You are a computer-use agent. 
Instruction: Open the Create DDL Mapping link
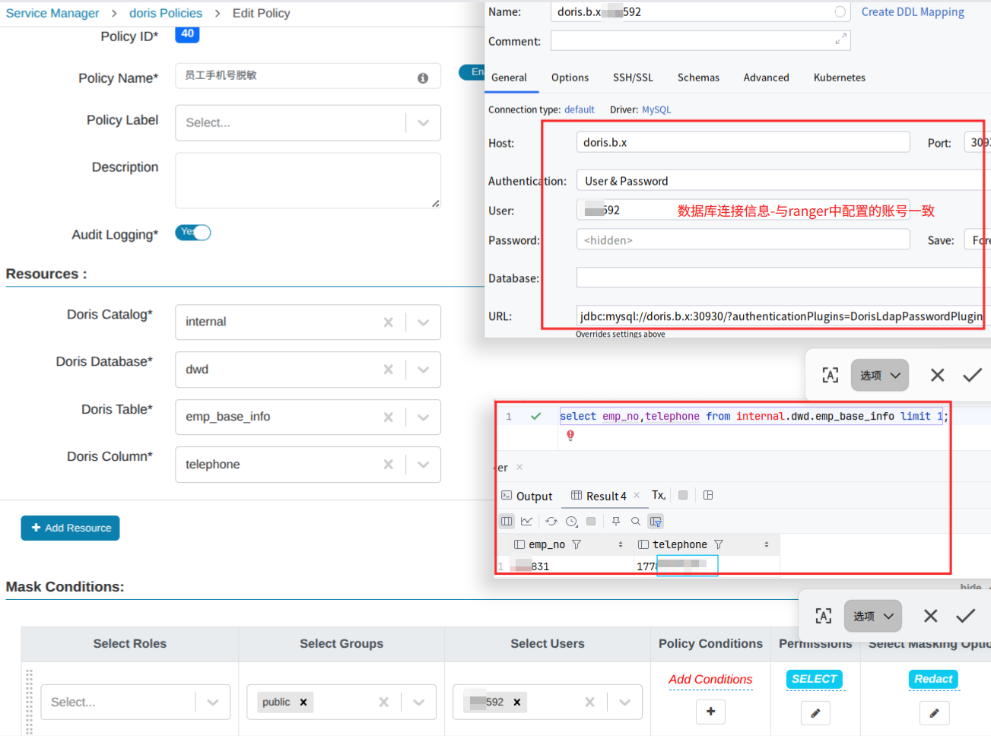click(913, 11)
